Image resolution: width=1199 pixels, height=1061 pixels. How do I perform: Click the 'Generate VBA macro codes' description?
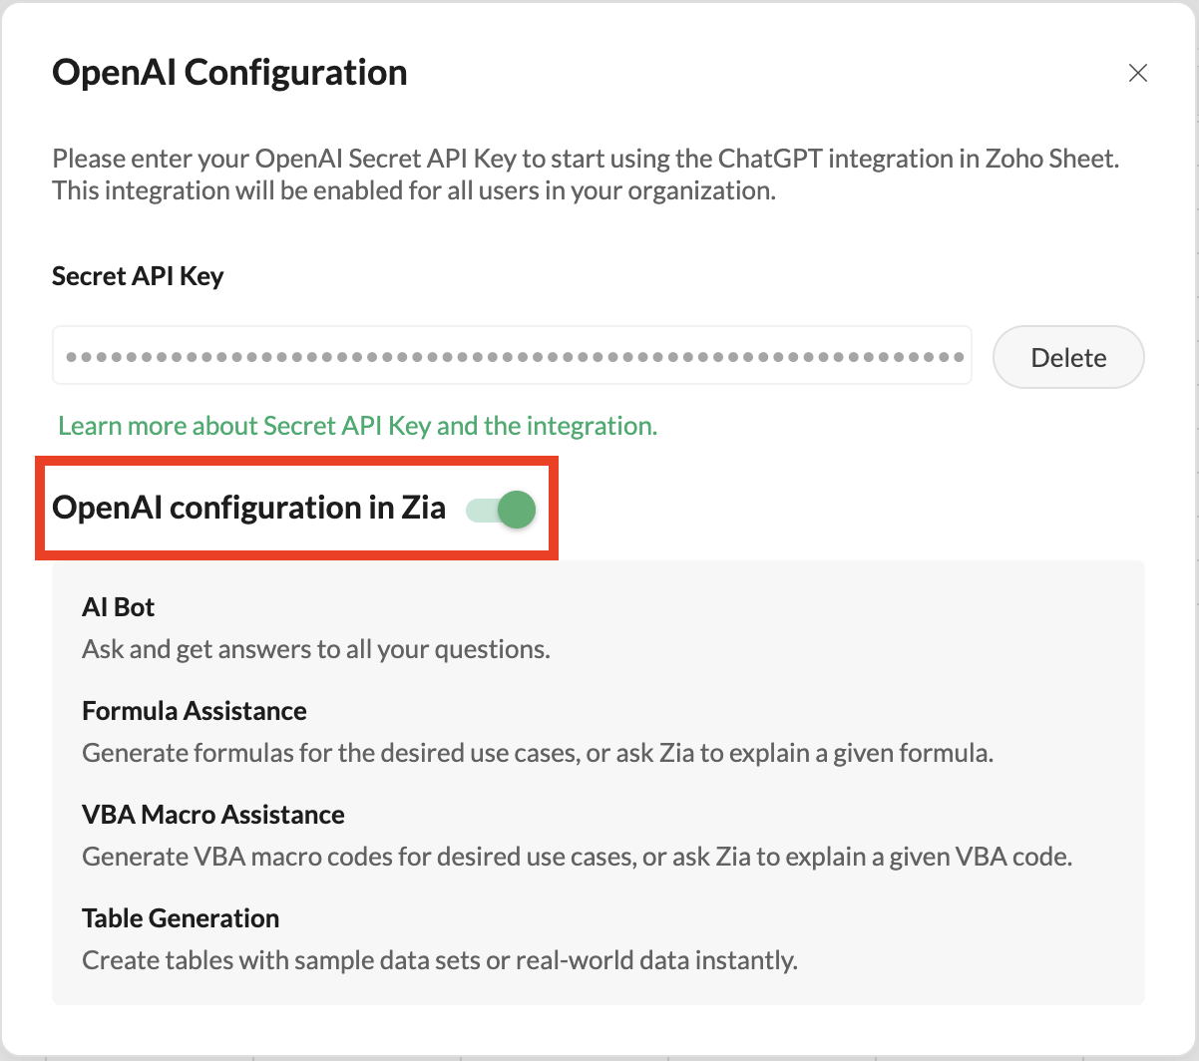click(577, 857)
